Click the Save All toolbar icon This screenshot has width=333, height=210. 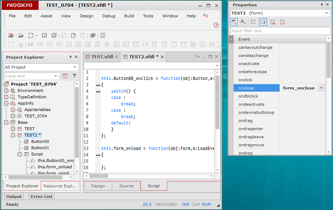(x=54, y=35)
